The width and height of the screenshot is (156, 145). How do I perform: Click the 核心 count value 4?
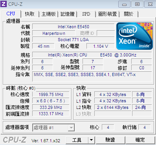[x=108, y=127]
